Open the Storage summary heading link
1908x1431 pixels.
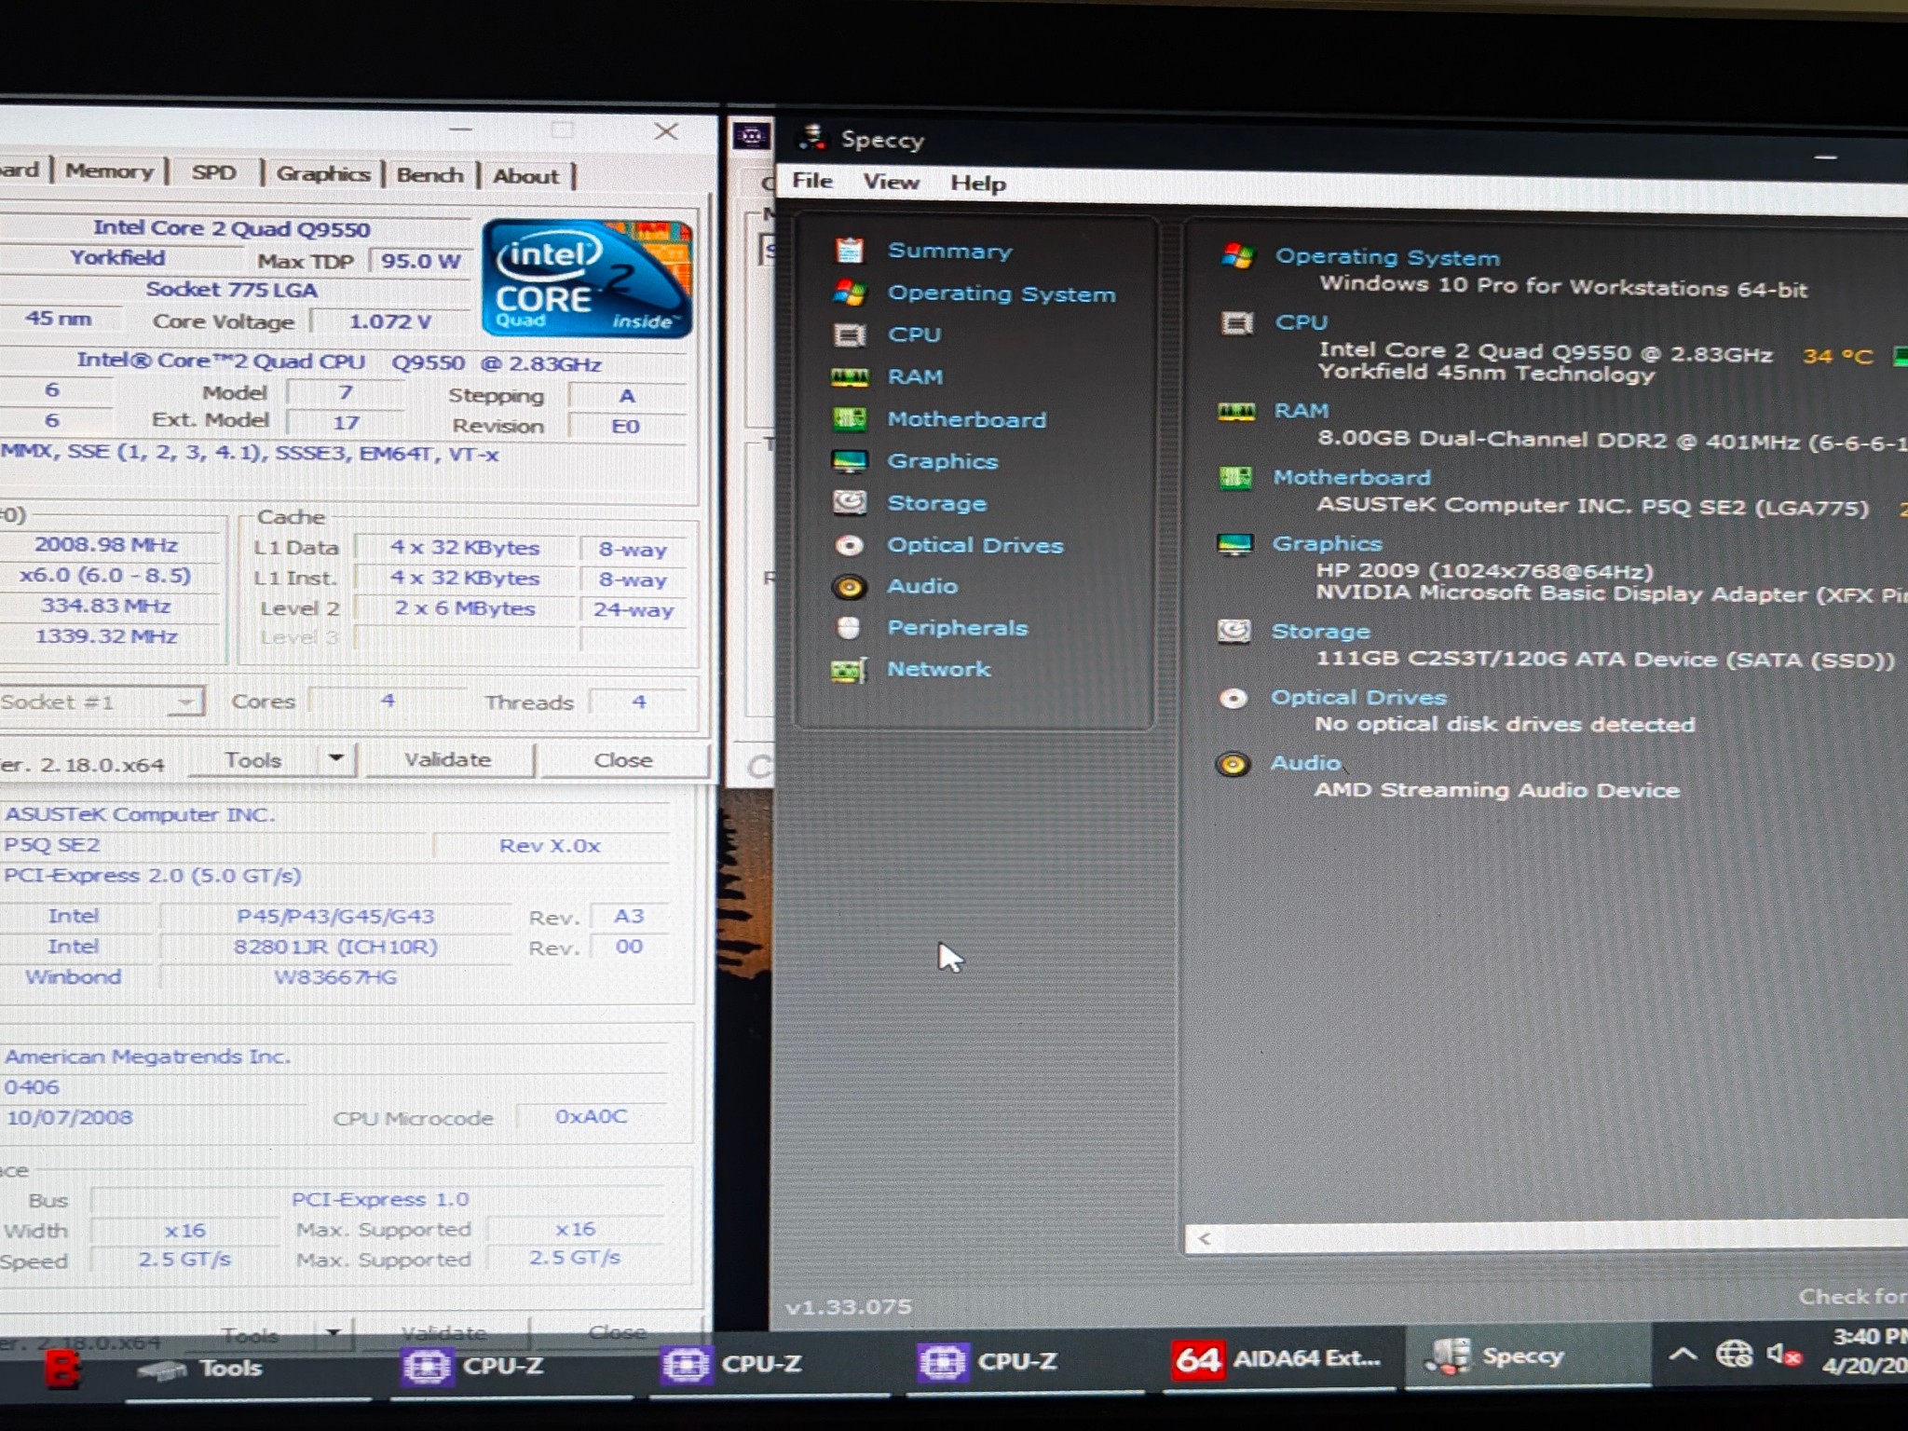pyautogui.click(x=1320, y=631)
